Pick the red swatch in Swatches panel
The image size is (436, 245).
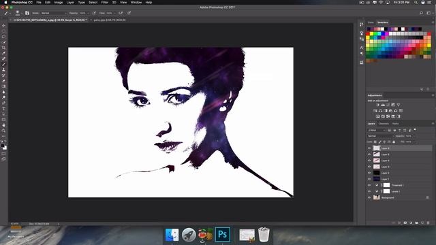[x=368, y=34]
